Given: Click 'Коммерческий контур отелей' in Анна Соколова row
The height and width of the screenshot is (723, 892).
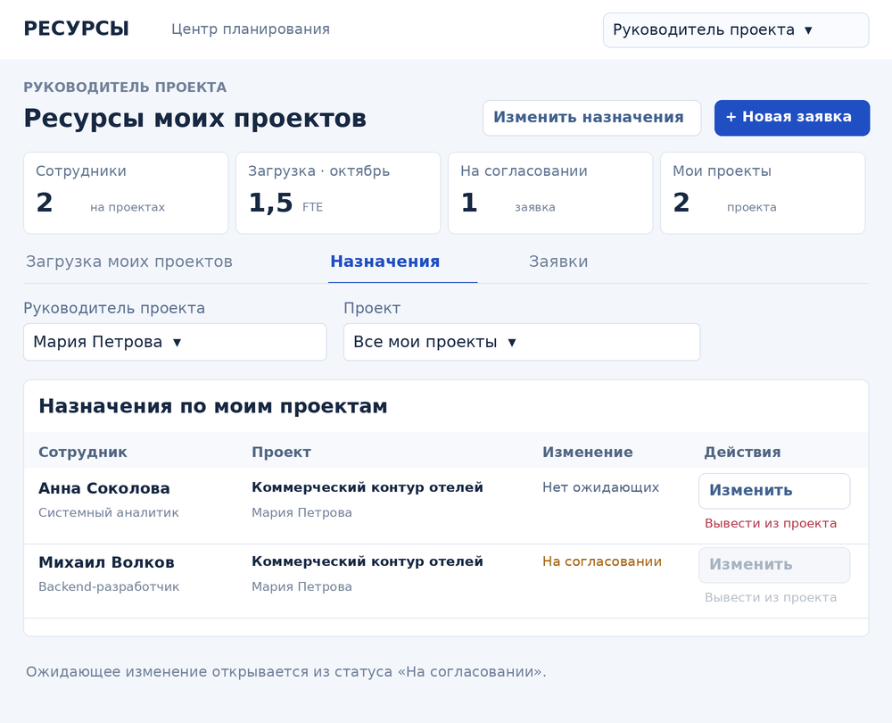Looking at the screenshot, I should pyautogui.click(x=368, y=487).
